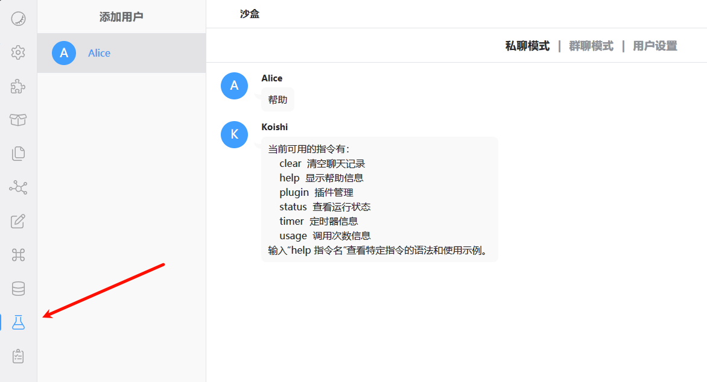Select the highlighted sandbox flask icon

click(18, 322)
